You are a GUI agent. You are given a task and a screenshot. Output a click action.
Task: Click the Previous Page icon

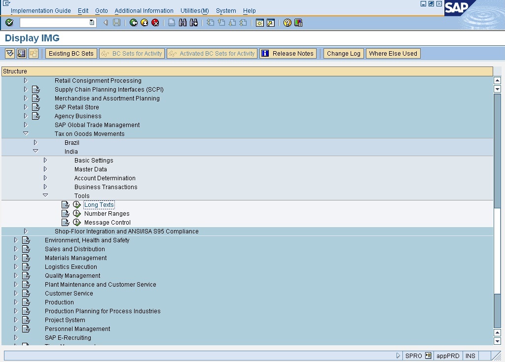[x=221, y=23]
